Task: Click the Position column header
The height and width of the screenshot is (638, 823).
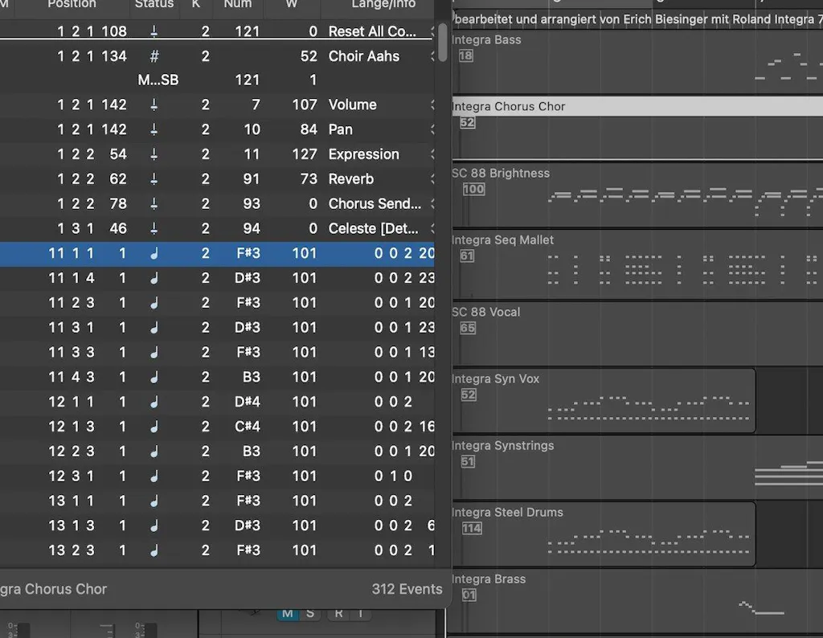Action: pyautogui.click(x=72, y=4)
